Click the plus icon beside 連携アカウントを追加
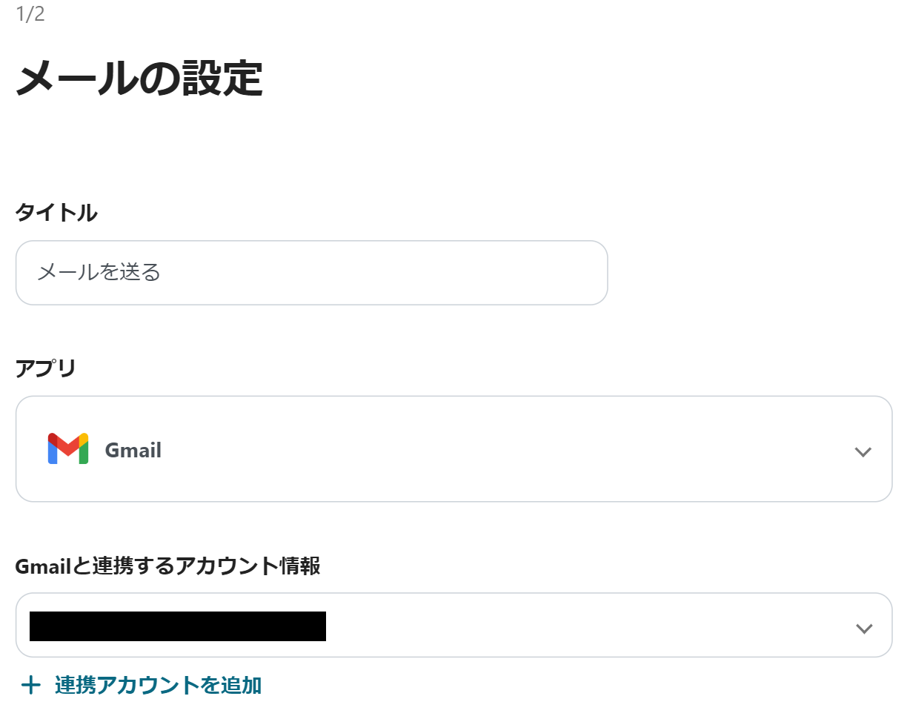 [30, 685]
